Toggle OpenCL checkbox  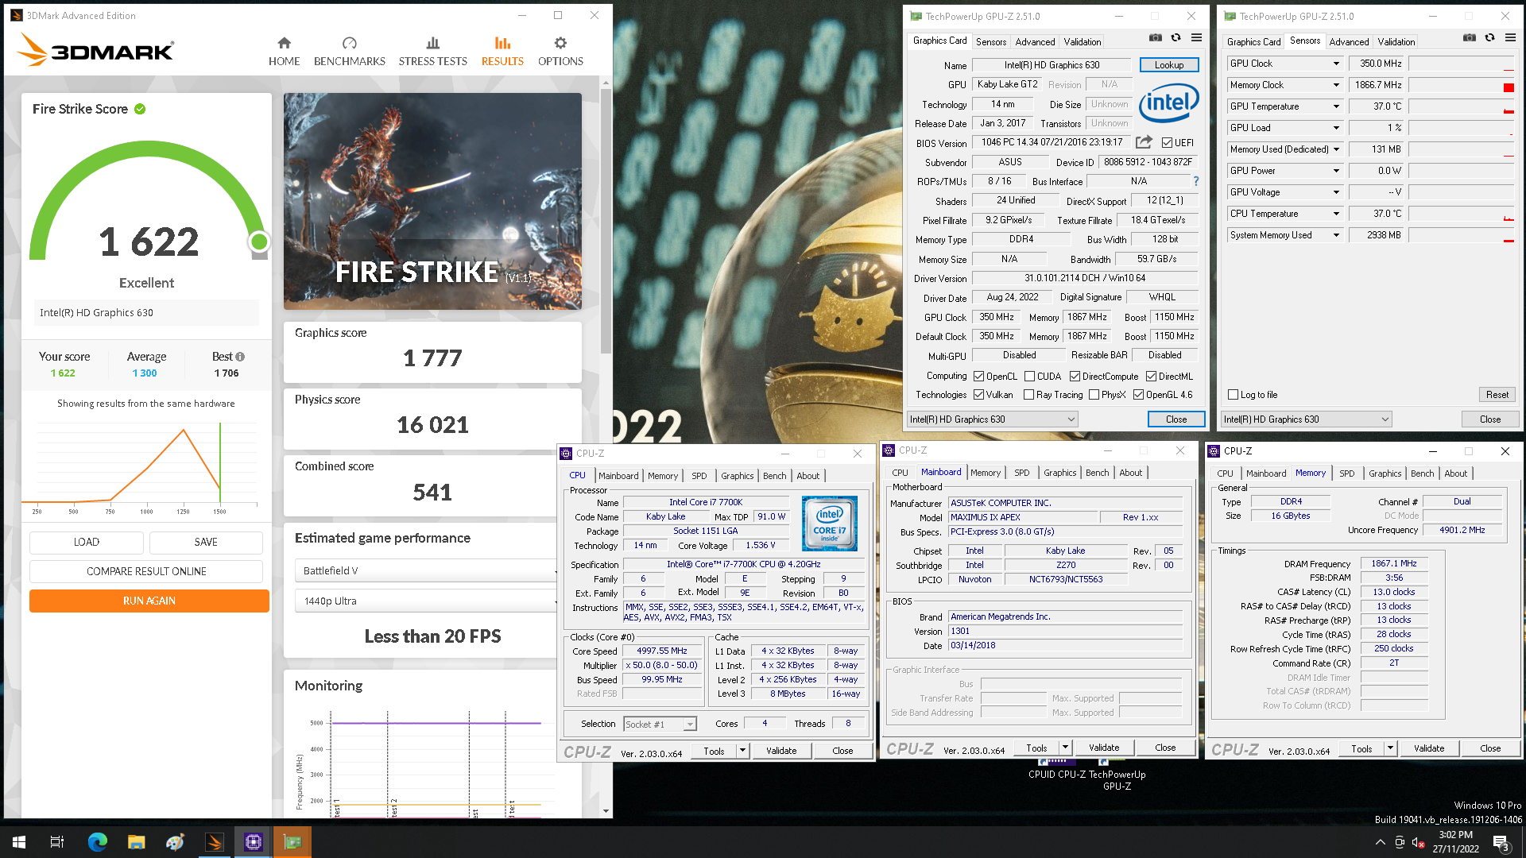[979, 377]
